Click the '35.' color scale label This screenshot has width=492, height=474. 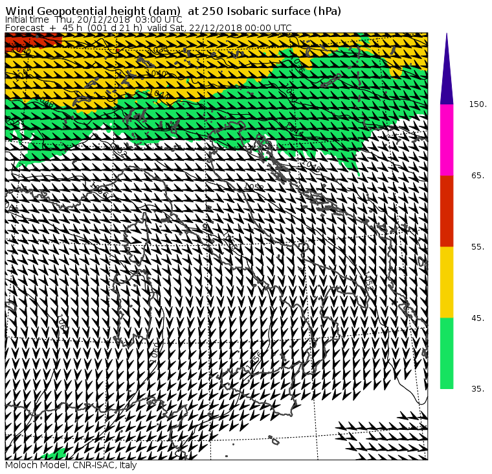tap(478, 389)
